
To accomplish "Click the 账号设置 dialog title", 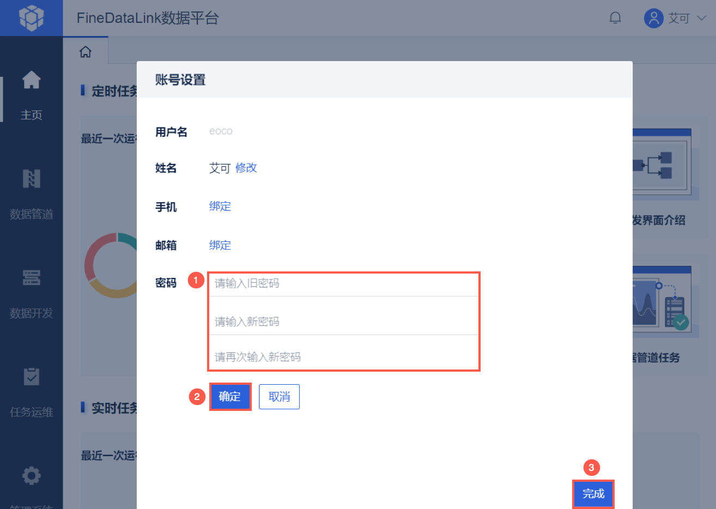I will coord(180,80).
